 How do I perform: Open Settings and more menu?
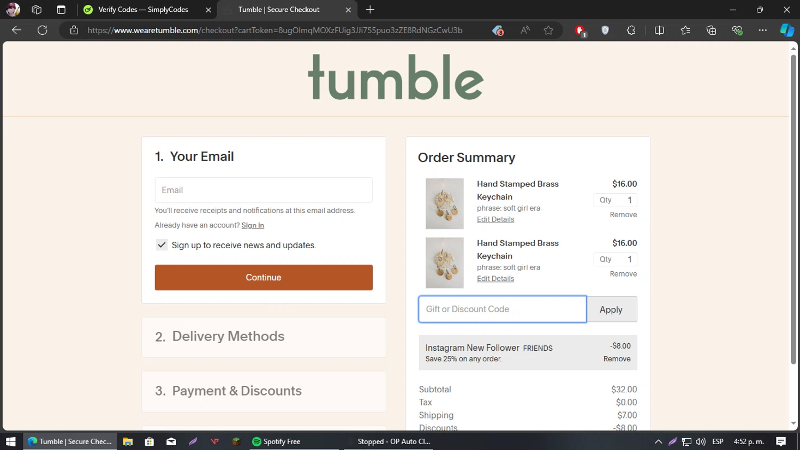coord(763,30)
